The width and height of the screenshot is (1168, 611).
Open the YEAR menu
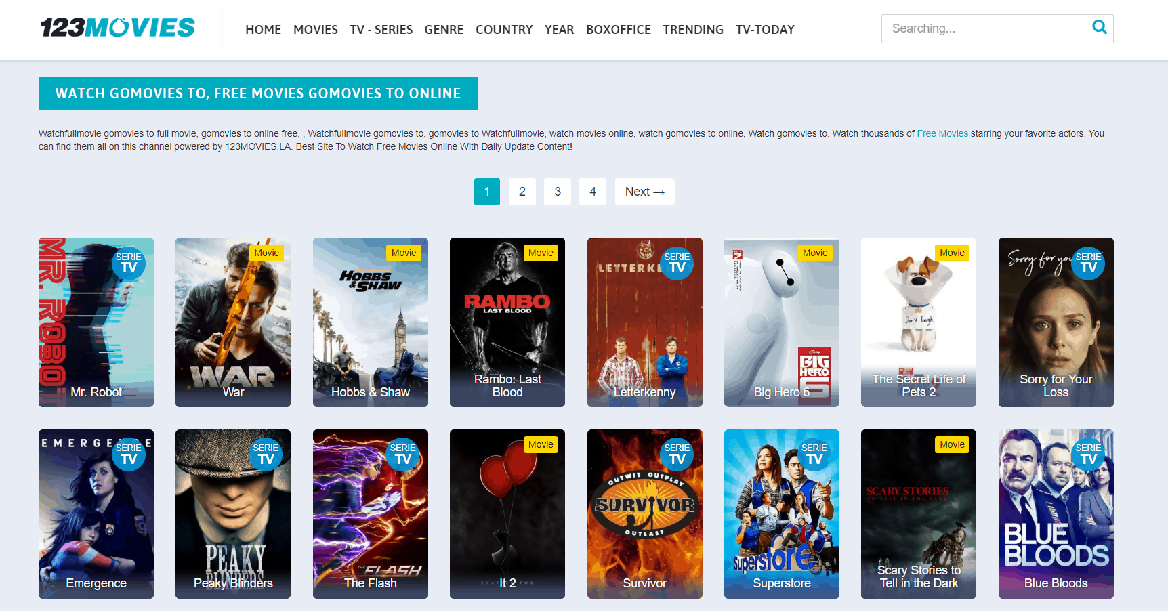click(x=560, y=30)
